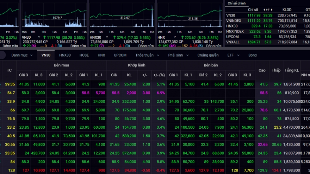Image resolution: width=310 pixels, height=174 pixels.
Task: Click the right arrow beside +/- in index header
Action: [272, 10]
